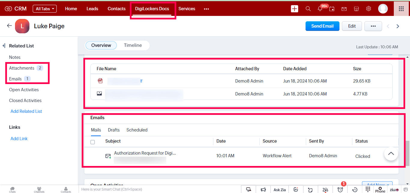Screen dimensions: 410x193
Task: Click the Workflow Alert source cell
Action: (277, 156)
